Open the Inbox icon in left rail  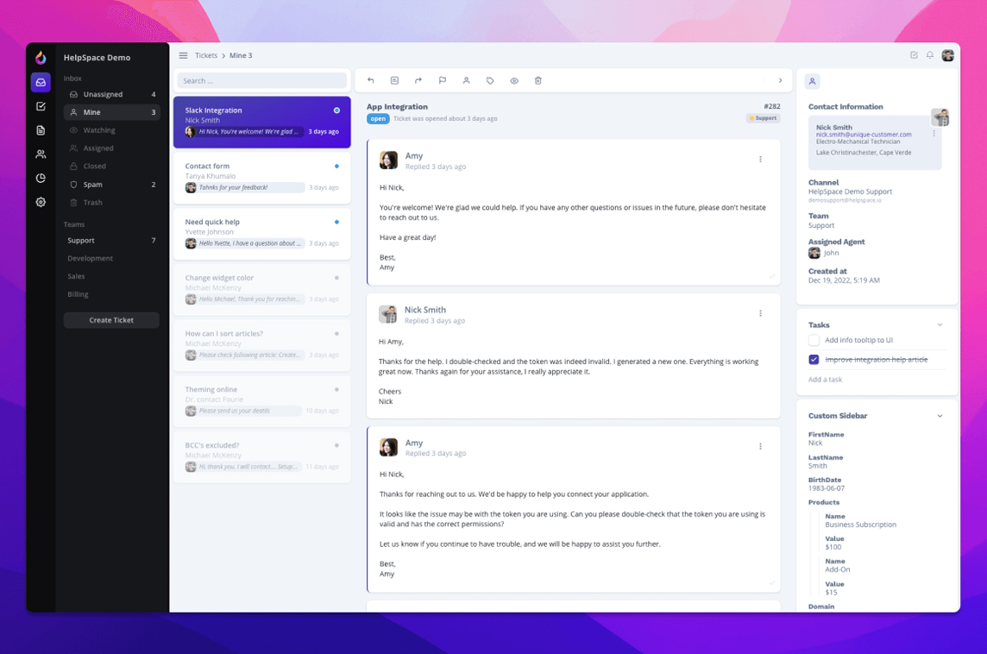41,83
